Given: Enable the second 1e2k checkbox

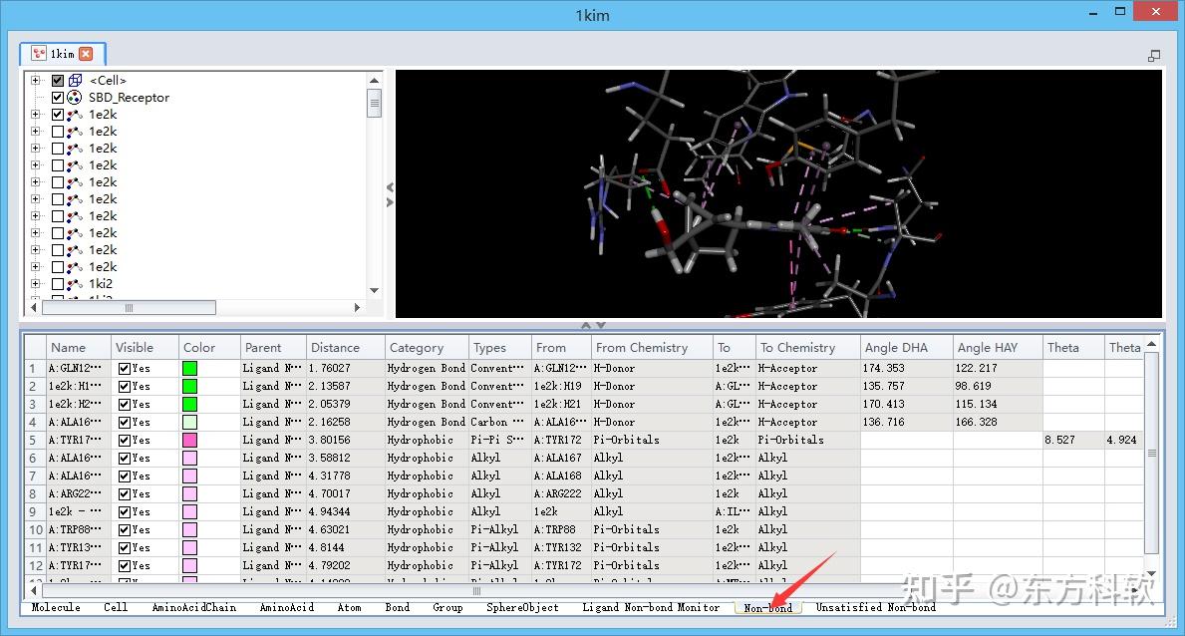Looking at the screenshot, I should (60, 131).
